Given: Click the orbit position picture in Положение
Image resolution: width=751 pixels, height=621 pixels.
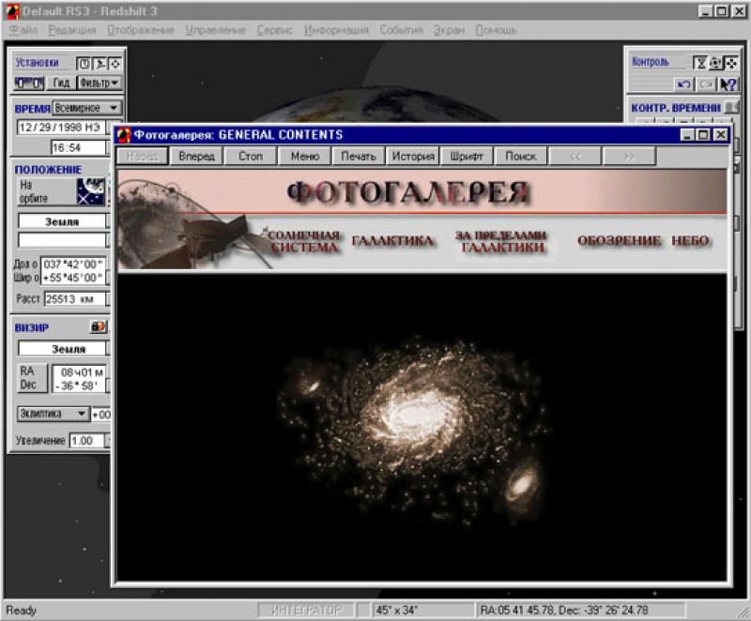Looking at the screenshot, I should coord(91,191).
